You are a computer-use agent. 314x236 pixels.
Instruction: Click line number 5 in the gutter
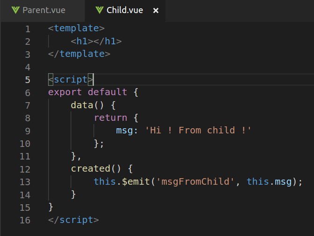tap(28, 80)
